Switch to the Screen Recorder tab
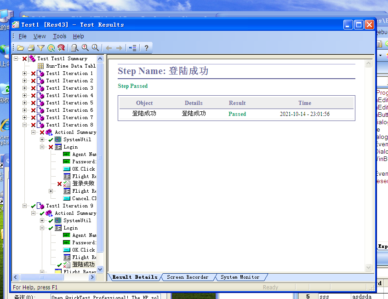The height and width of the screenshot is (299, 388). (x=188, y=277)
